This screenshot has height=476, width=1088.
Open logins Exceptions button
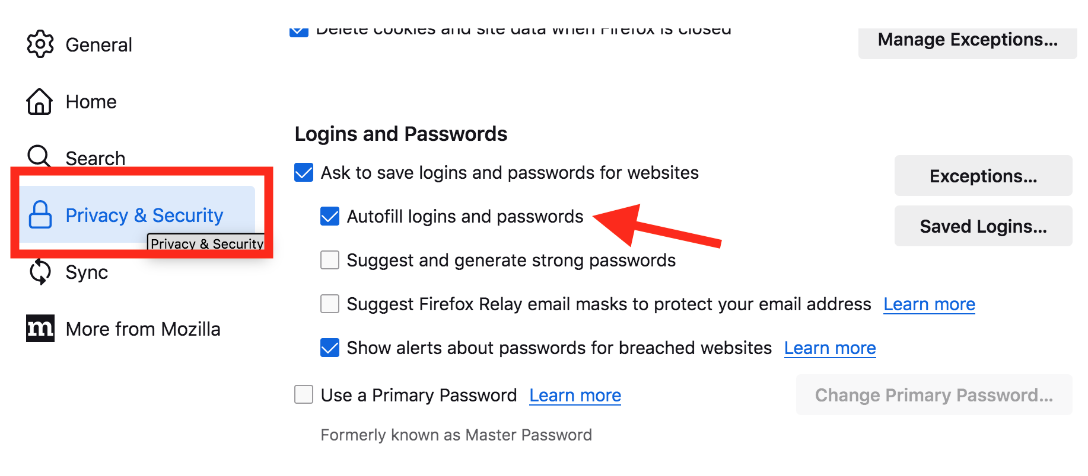point(983,176)
